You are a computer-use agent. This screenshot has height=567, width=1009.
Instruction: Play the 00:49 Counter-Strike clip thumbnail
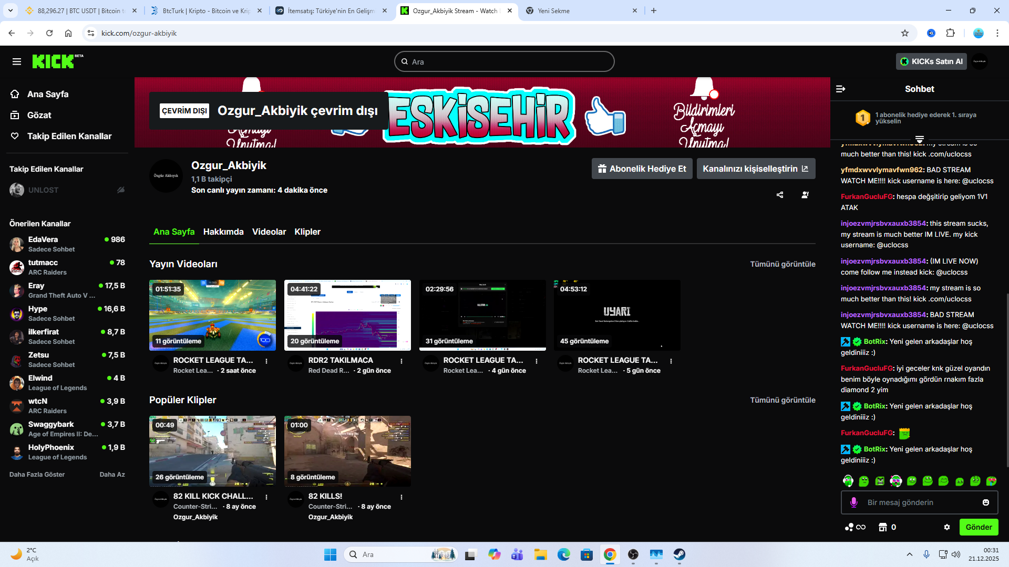point(212,451)
